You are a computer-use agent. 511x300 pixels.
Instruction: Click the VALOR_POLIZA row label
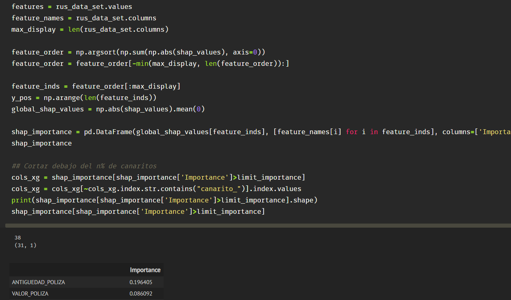(30, 293)
